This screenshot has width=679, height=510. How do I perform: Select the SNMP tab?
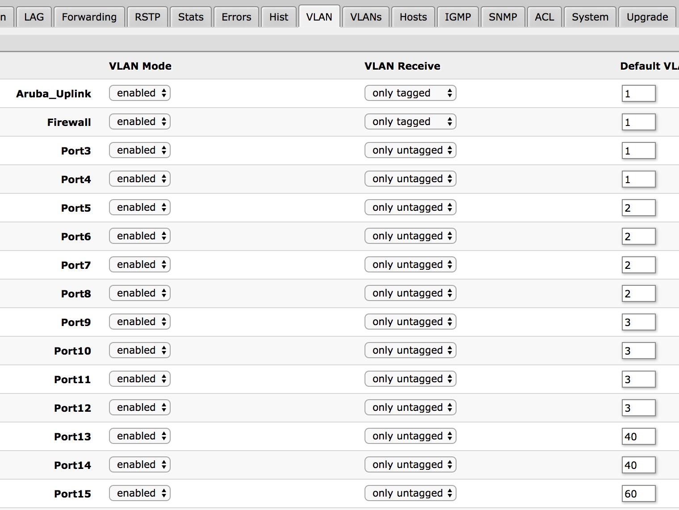click(x=503, y=17)
